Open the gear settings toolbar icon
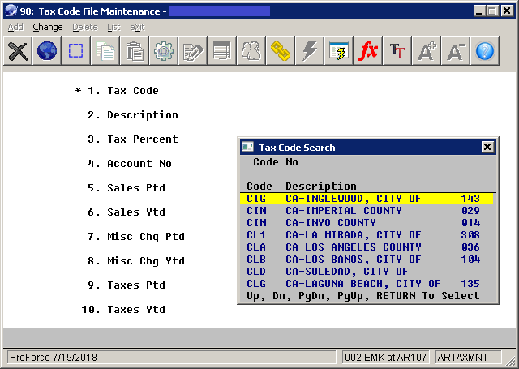Image resolution: width=519 pixels, height=369 pixels. pyautogui.click(x=164, y=51)
